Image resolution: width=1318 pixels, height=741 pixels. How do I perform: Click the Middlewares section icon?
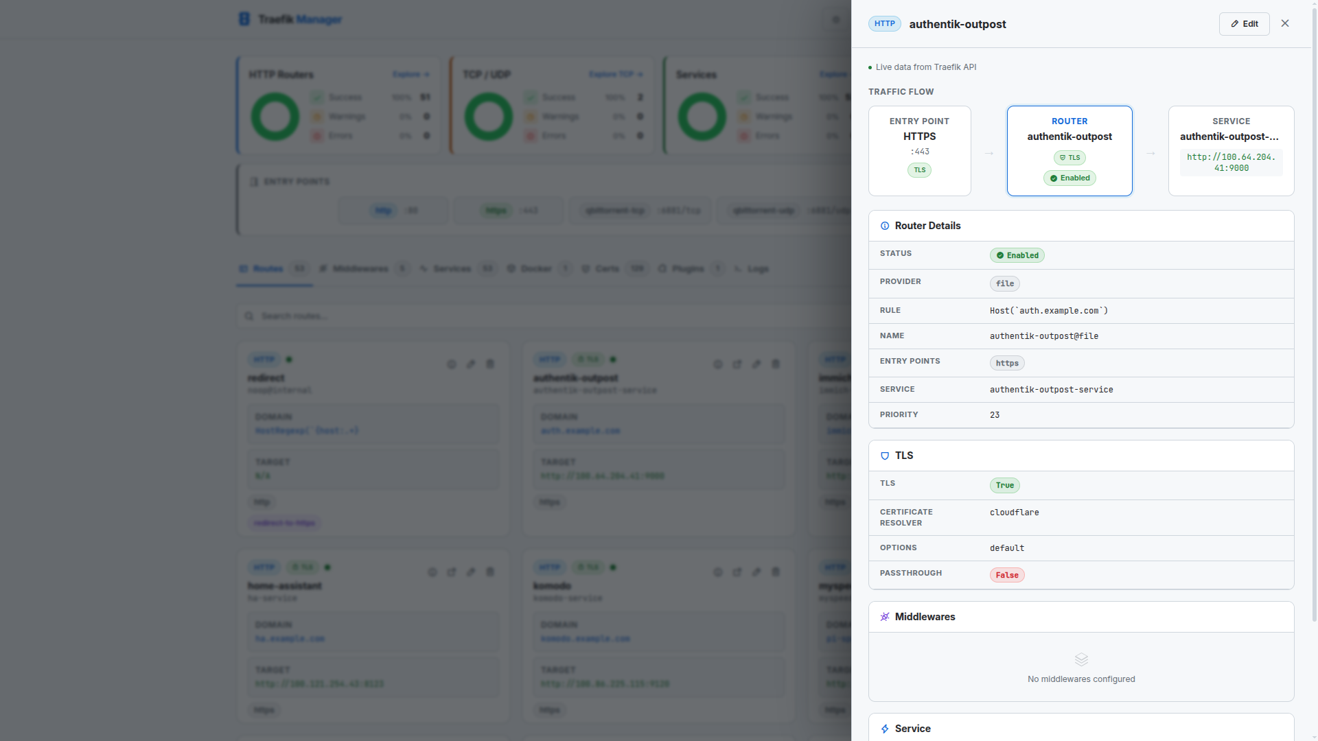point(885,617)
